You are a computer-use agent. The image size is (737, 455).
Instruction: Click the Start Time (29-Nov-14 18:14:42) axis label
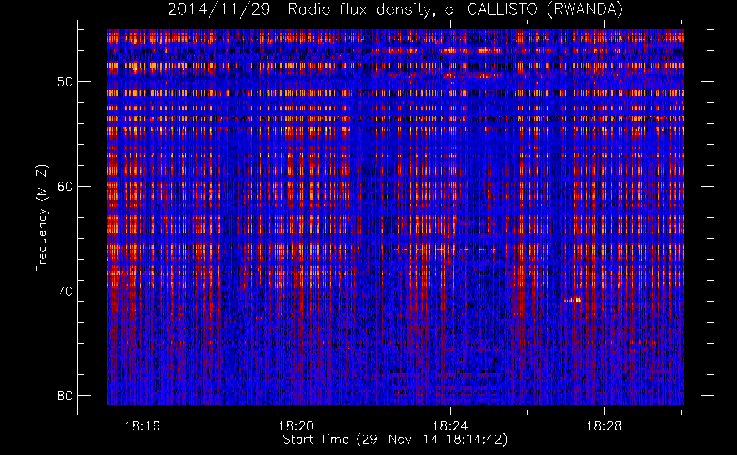(x=395, y=440)
